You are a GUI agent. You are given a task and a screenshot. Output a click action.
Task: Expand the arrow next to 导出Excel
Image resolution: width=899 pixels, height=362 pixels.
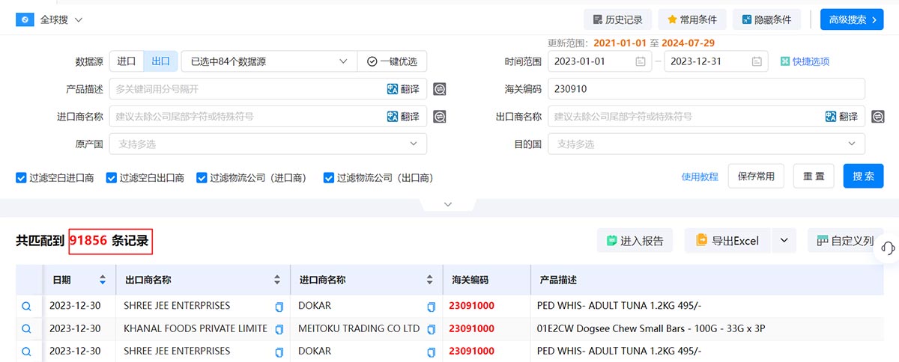[784, 240]
